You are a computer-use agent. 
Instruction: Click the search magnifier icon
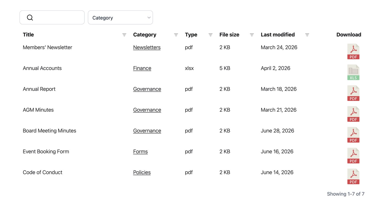click(x=30, y=18)
